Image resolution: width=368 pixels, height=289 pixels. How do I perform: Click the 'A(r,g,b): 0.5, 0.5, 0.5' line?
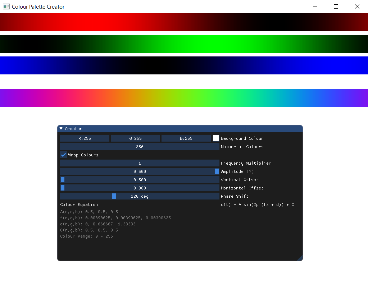tap(89, 212)
